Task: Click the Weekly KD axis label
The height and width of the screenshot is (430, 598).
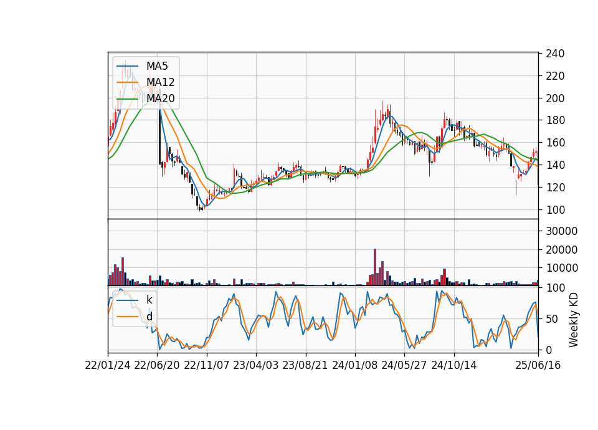Action: click(x=574, y=320)
